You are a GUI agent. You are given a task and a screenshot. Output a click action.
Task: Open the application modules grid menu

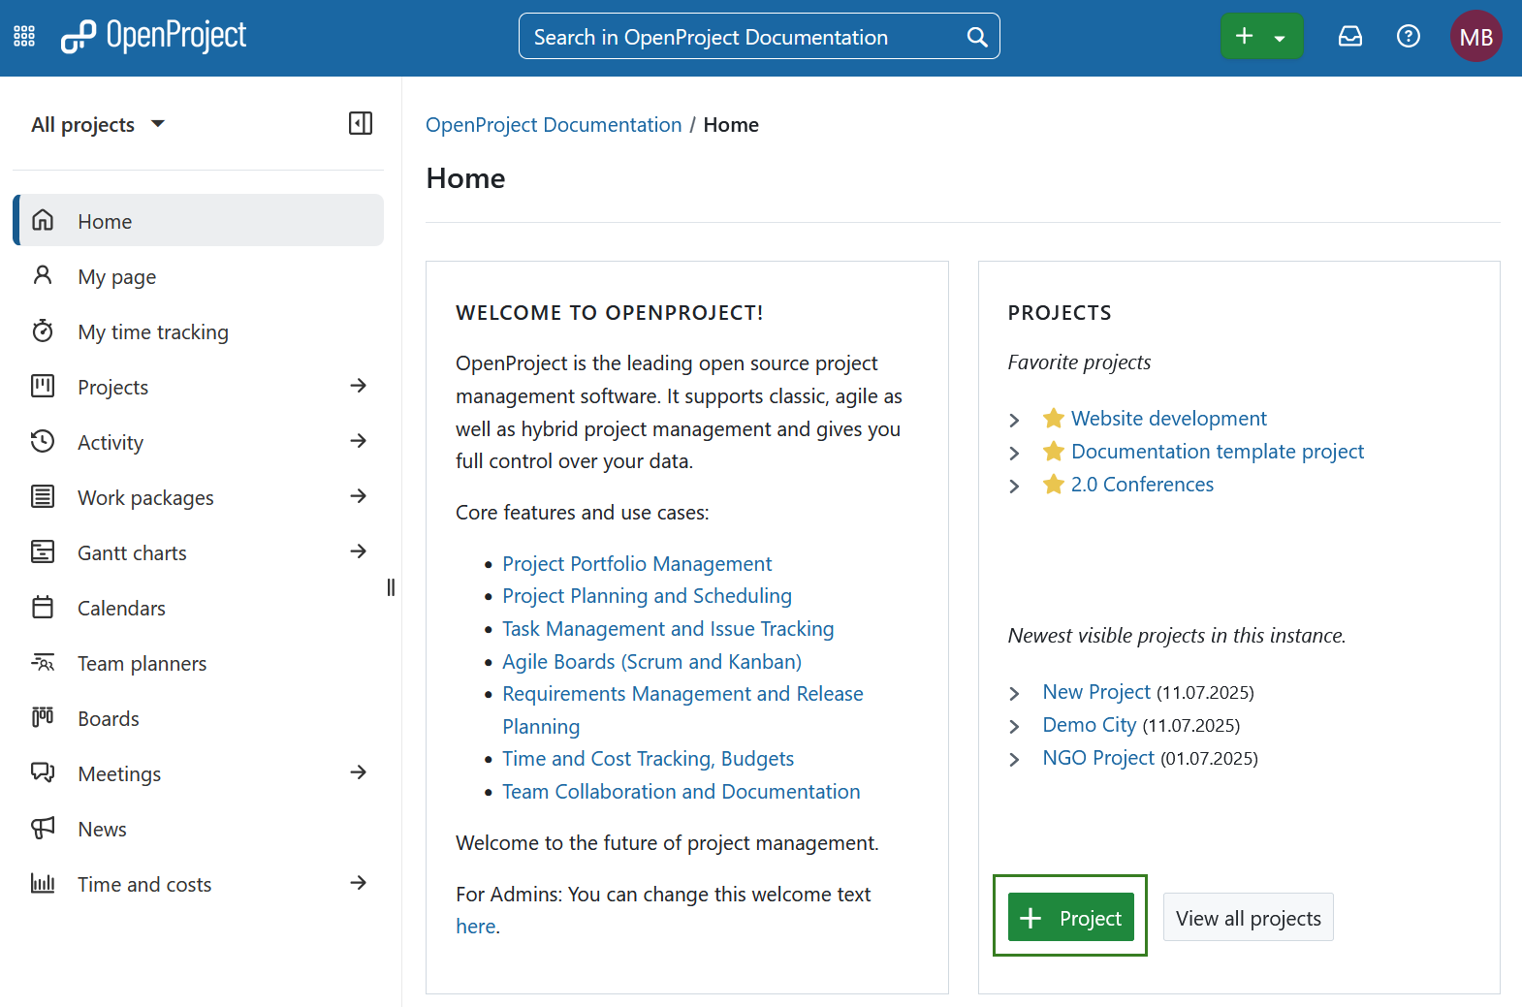(x=24, y=37)
